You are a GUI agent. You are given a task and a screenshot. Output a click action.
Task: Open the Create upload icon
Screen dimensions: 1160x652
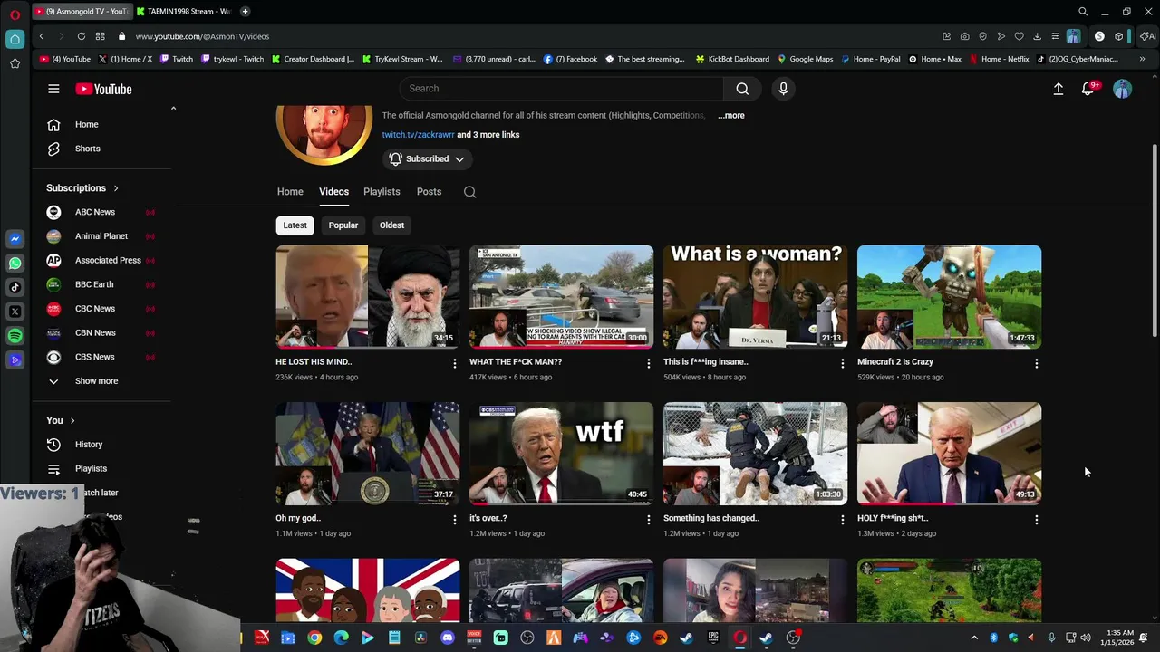(x=1058, y=89)
